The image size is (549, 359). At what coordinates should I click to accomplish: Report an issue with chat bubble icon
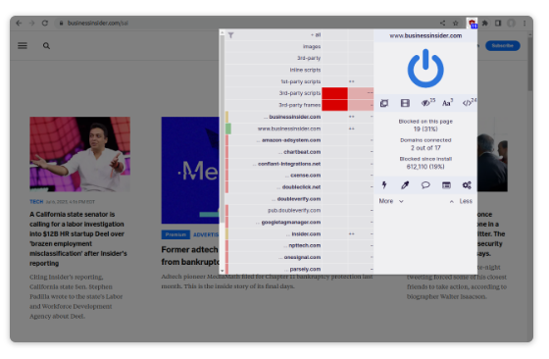(425, 185)
